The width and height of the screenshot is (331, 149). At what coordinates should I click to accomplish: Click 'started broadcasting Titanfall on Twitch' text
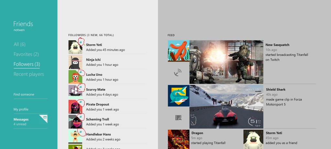(x=287, y=57)
